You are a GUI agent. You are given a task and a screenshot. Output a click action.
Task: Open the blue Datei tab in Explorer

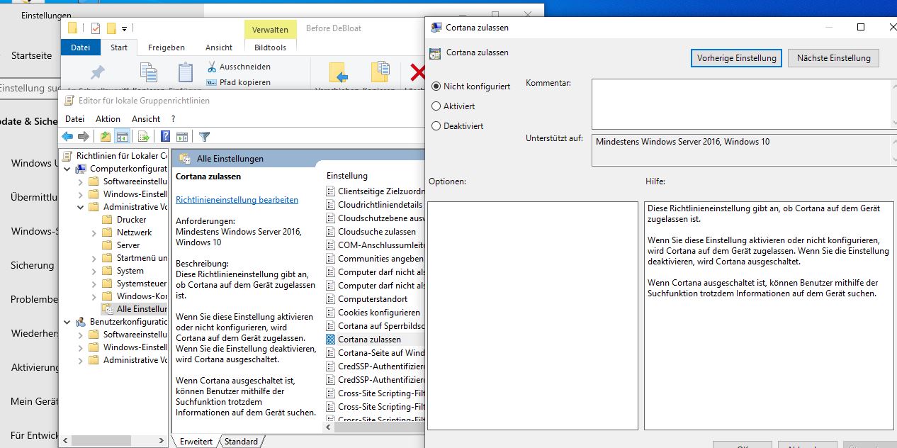[81, 47]
